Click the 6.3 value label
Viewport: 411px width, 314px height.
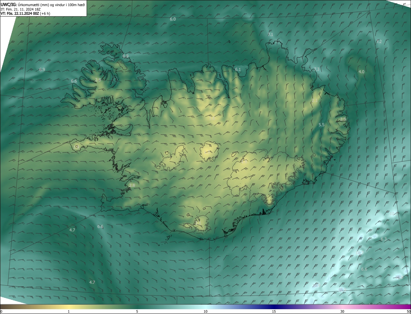[384, 239]
